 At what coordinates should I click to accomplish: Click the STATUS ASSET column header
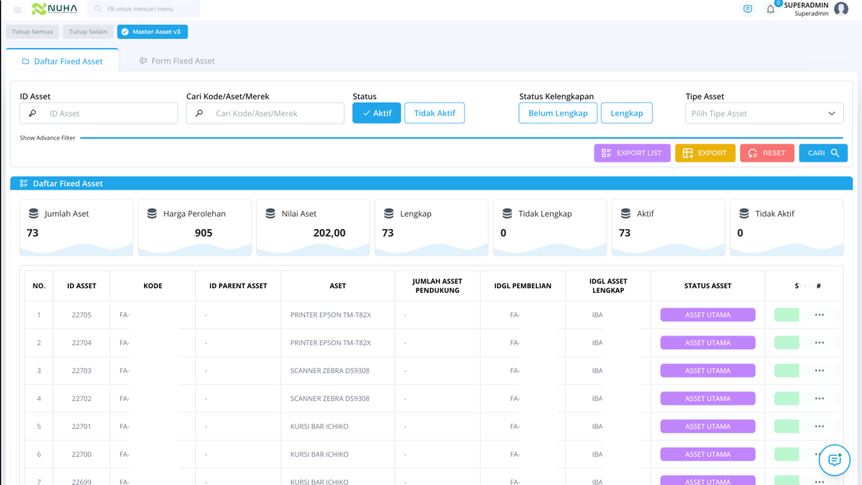pyautogui.click(x=707, y=286)
